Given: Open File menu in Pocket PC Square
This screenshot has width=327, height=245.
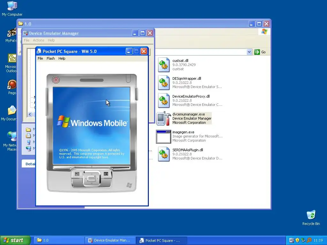Looking at the screenshot, I should [40, 59].
